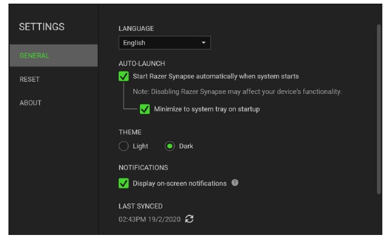Open the notifications help question mark icon
This screenshot has height=238, width=389.
point(234,183)
